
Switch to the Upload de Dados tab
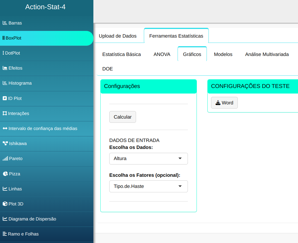click(x=118, y=36)
